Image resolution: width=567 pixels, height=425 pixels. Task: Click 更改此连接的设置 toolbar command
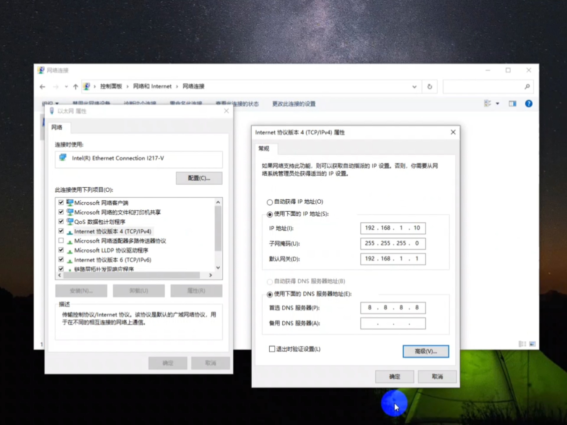pyautogui.click(x=294, y=104)
